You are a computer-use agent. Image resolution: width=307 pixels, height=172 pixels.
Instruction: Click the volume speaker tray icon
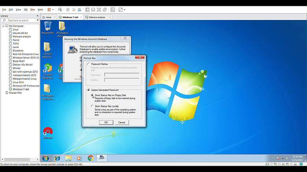point(287,158)
